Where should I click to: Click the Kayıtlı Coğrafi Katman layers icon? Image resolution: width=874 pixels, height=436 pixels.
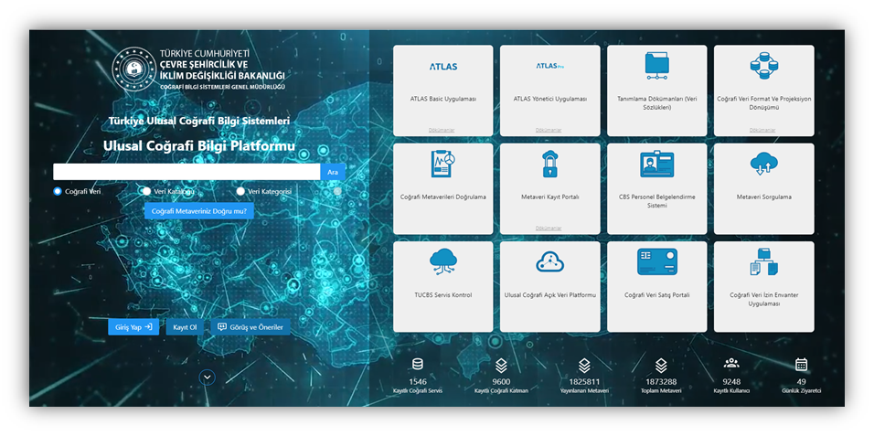[x=501, y=366]
